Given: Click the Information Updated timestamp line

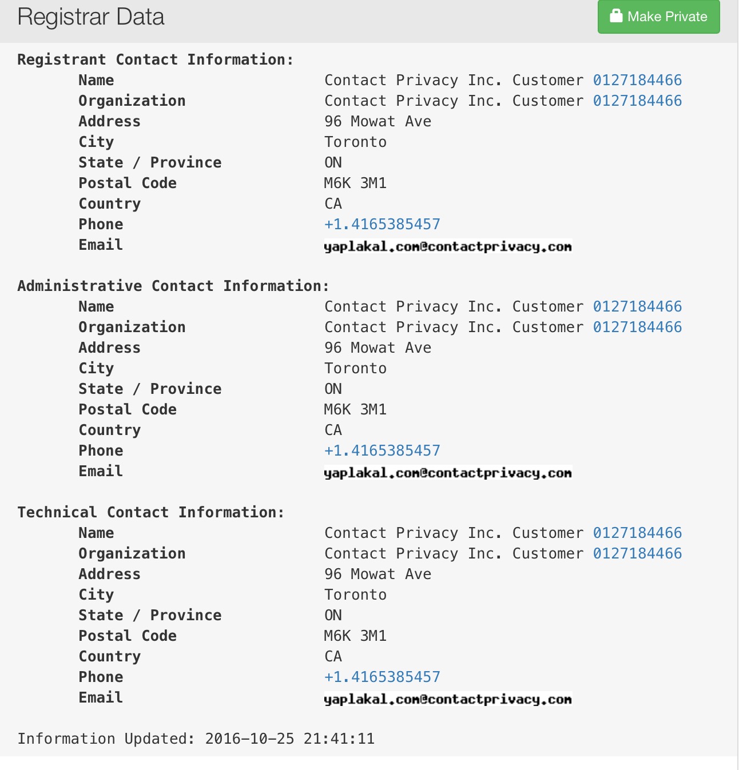Looking at the screenshot, I should click(x=196, y=739).
